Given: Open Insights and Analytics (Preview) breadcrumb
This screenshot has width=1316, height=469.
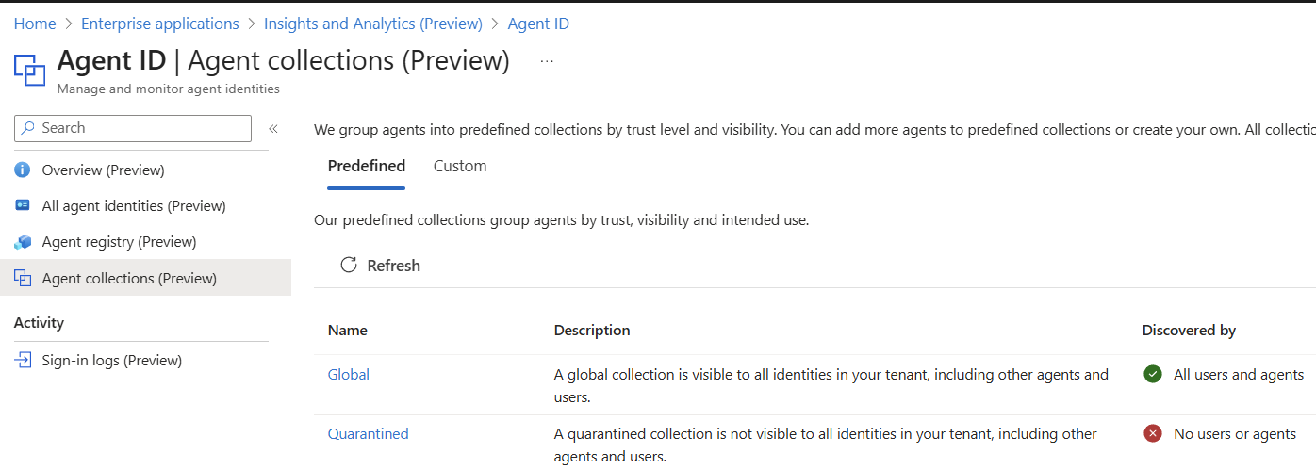Looking at the screenshot, I should tap(373, 24).
